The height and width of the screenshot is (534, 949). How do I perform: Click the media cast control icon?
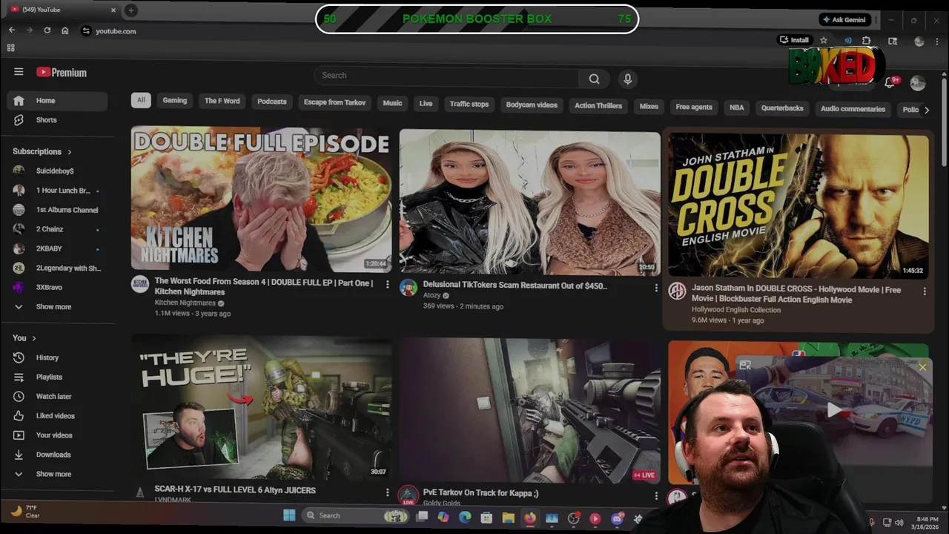[x=847, y=41]
